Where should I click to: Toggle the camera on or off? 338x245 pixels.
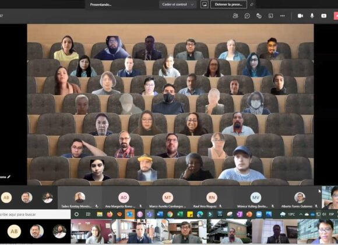point(300,16)
